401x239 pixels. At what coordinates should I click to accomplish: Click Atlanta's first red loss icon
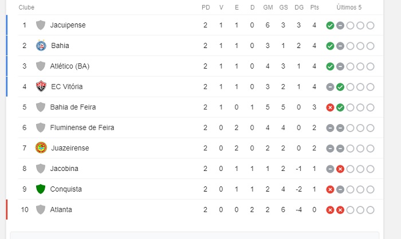(330, 210)
